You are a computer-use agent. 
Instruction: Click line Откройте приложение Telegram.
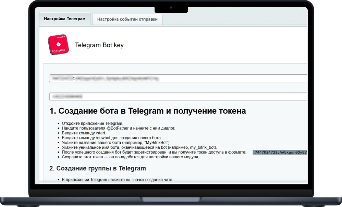tap(93, 123)
